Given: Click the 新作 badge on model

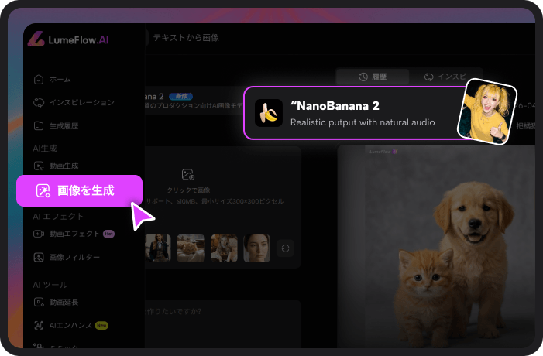Looking at the screenshot, I should point(180,97).
